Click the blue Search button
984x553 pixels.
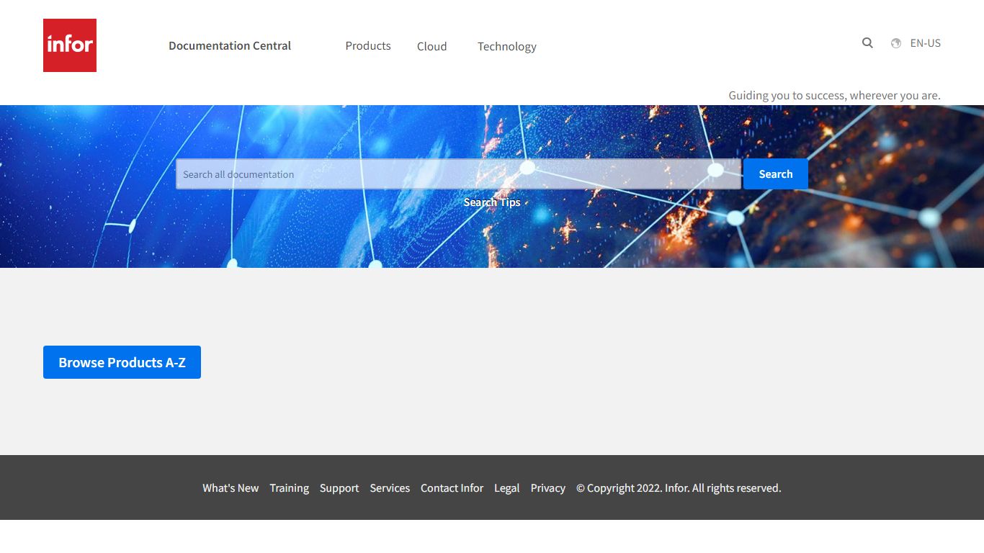(x=776, y=174)
